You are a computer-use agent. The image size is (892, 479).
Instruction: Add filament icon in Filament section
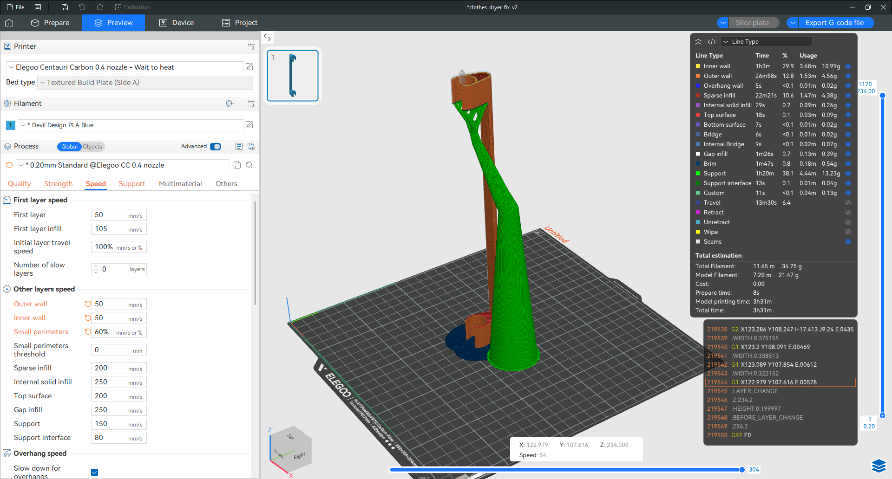point(230,104)
